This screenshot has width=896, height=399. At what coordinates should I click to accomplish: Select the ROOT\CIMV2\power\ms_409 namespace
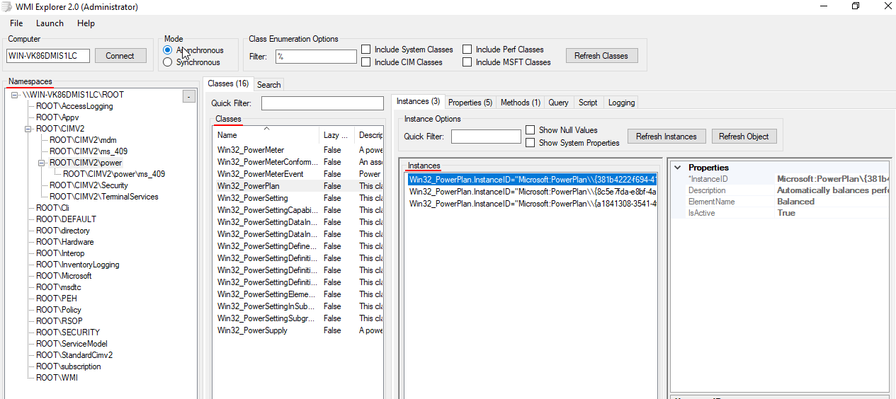point(114,174)
